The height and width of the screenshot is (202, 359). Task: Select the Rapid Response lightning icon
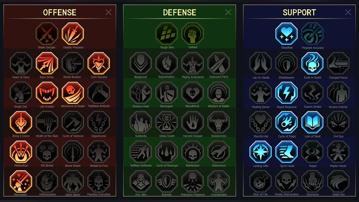point(287,92)
